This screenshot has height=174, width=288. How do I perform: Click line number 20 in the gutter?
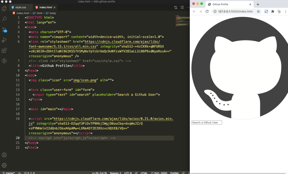18,138
